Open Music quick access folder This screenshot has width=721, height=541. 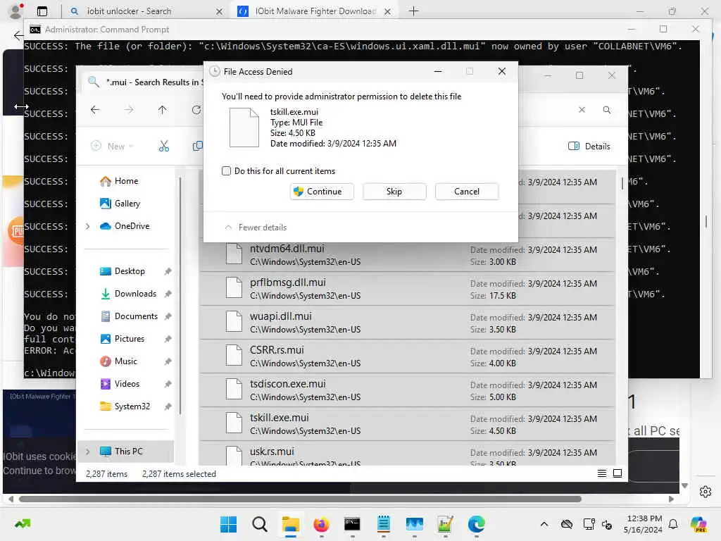118,361
